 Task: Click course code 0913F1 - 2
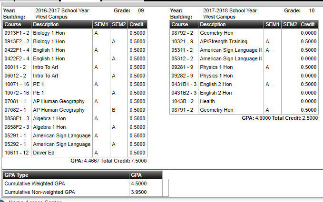point(17,33)
